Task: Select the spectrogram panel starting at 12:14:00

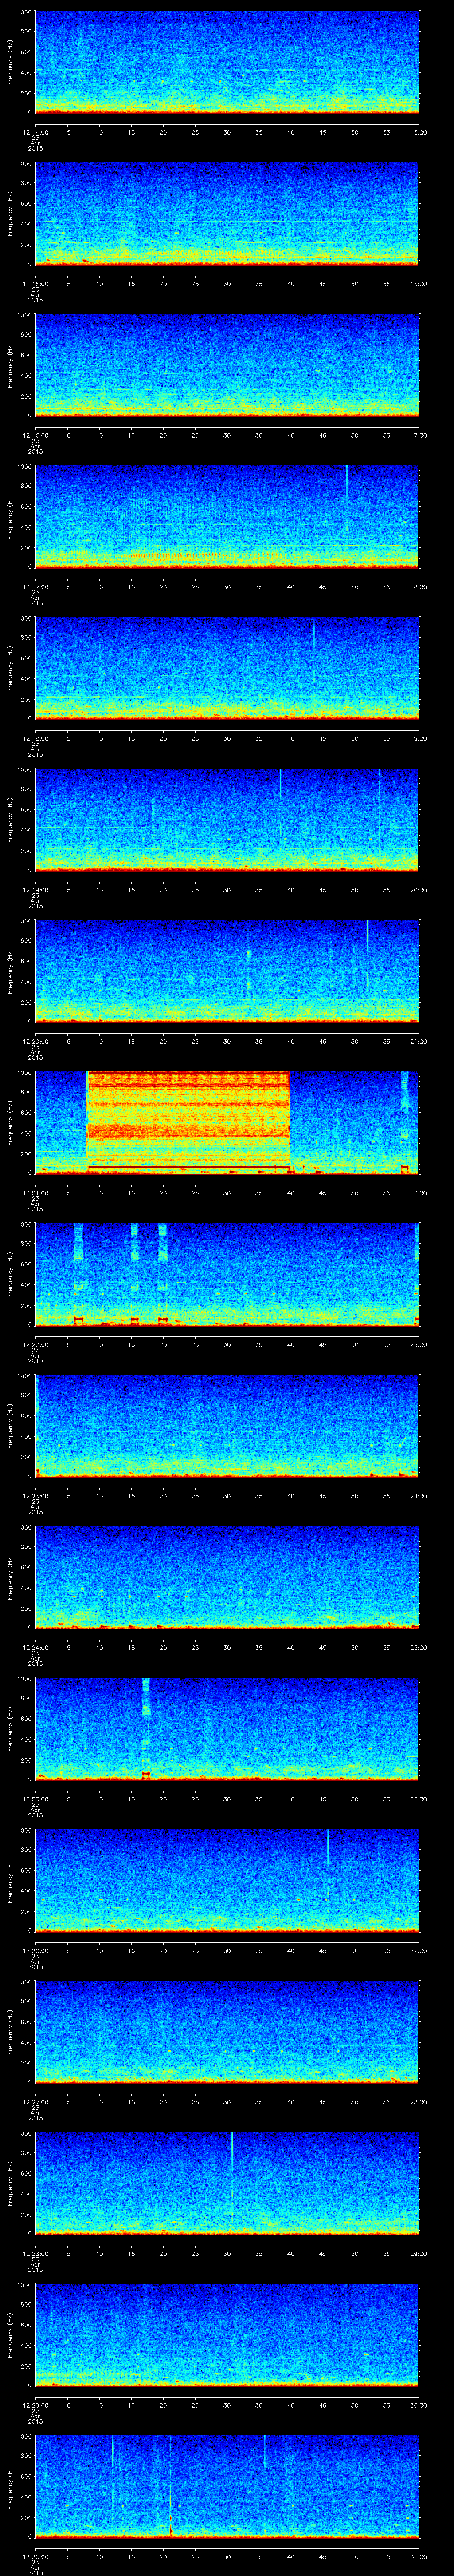Action: [x=227, y=62]
